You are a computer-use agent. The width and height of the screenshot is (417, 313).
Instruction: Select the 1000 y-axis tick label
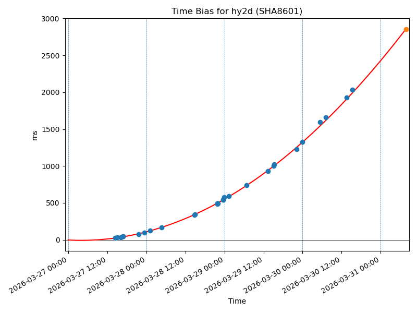52,166
